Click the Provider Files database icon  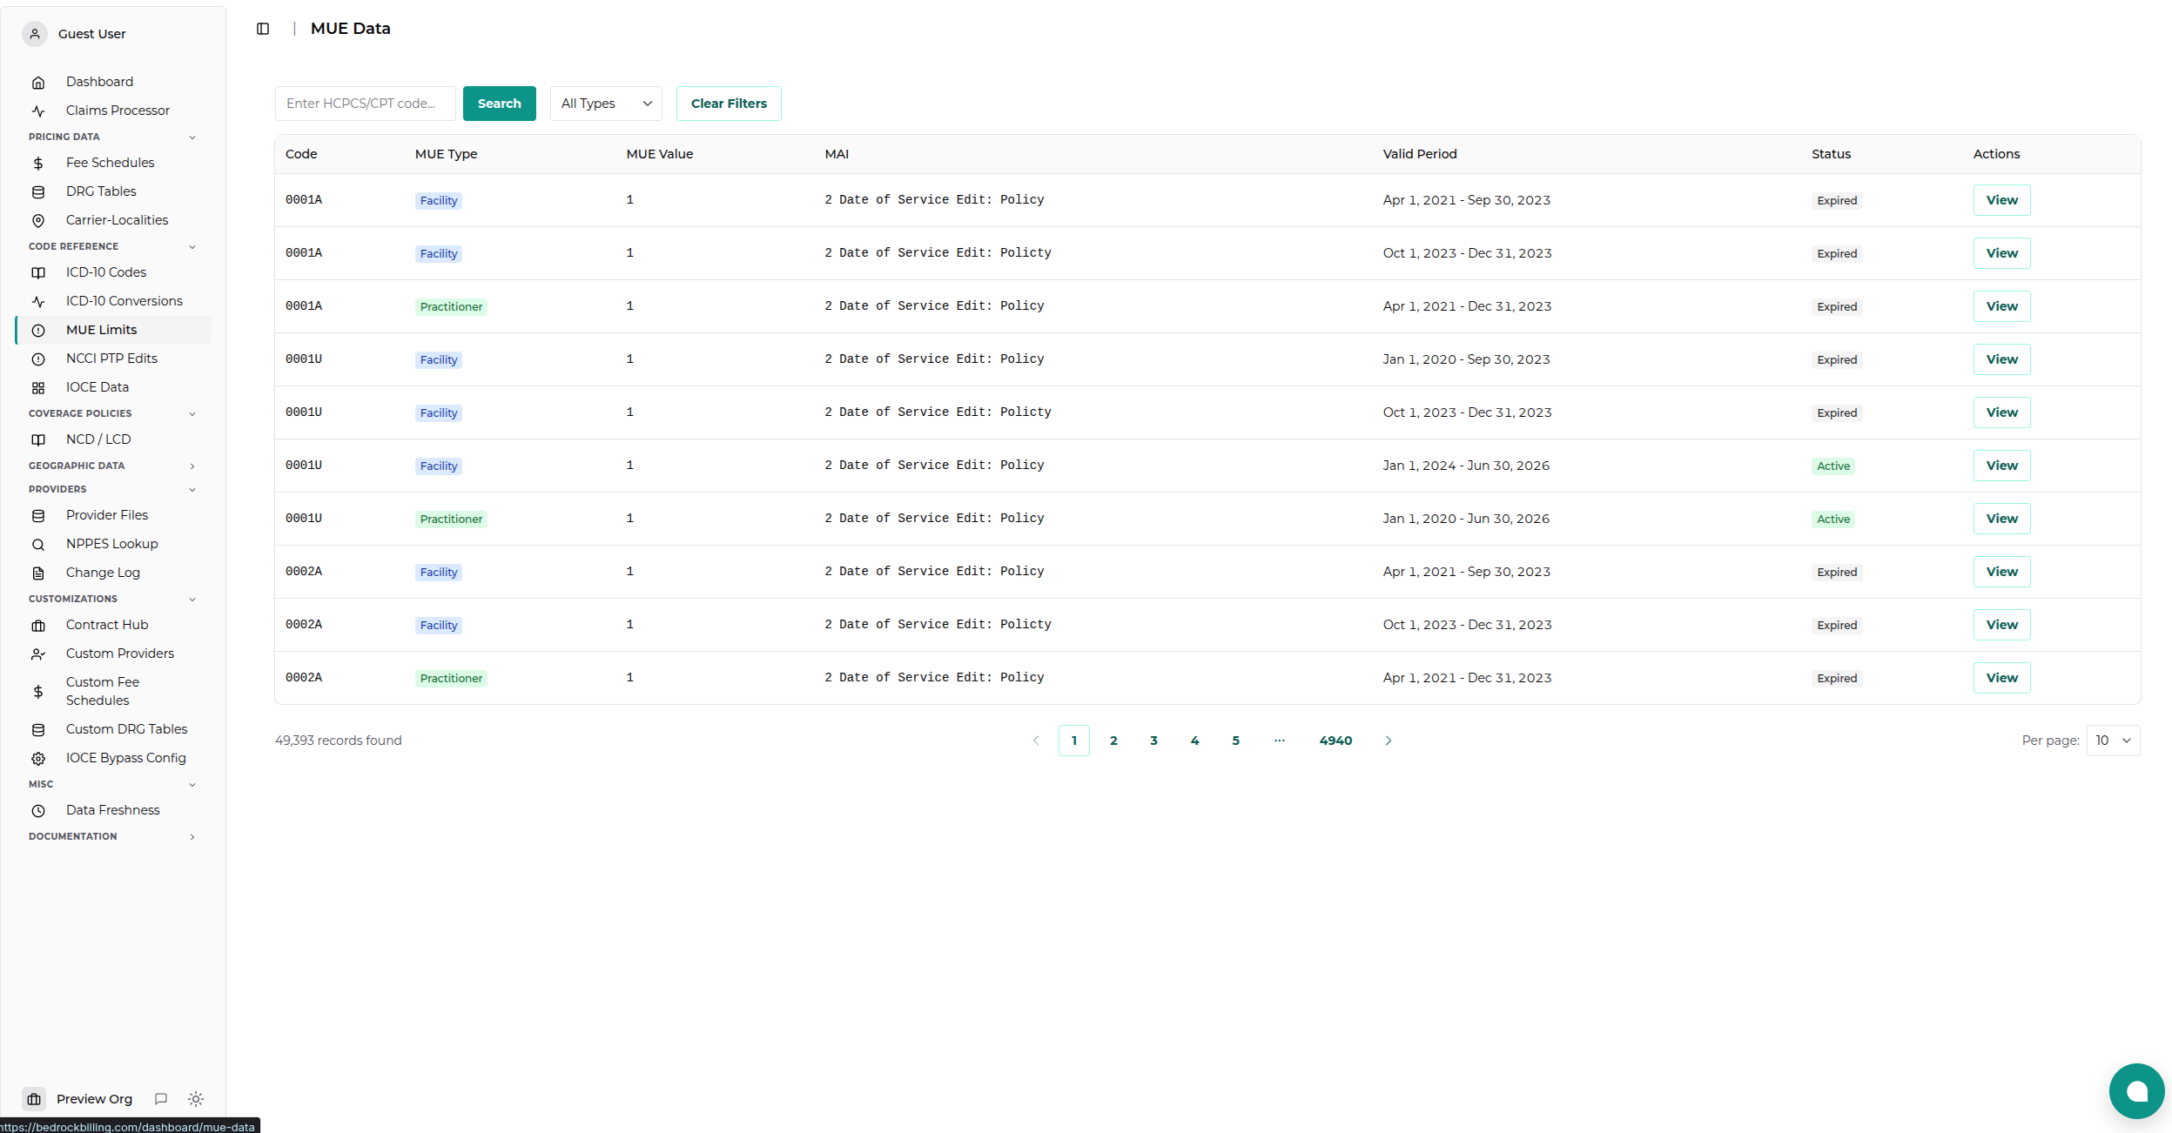pos(38,516)
